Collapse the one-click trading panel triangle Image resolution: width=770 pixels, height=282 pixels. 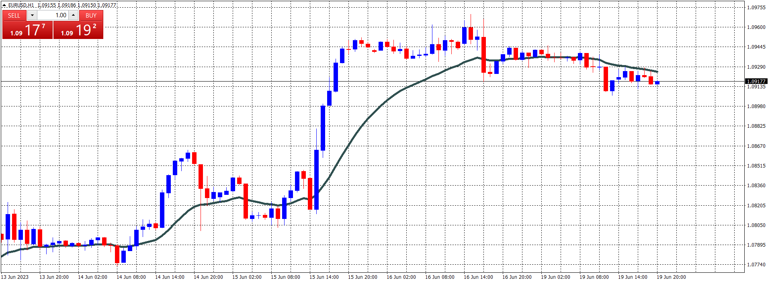pyautogui.click(x=4, y=5)
